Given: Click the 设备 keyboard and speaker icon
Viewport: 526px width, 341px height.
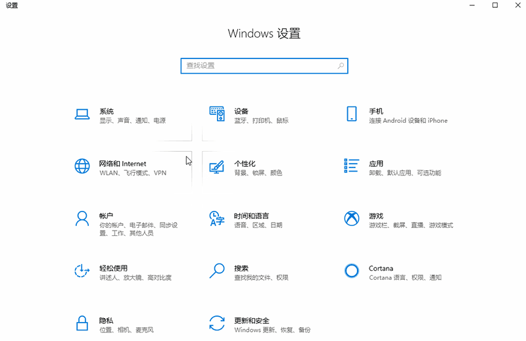Looking at the screenshot, I should pyautogui.click(x=217, y=114).
